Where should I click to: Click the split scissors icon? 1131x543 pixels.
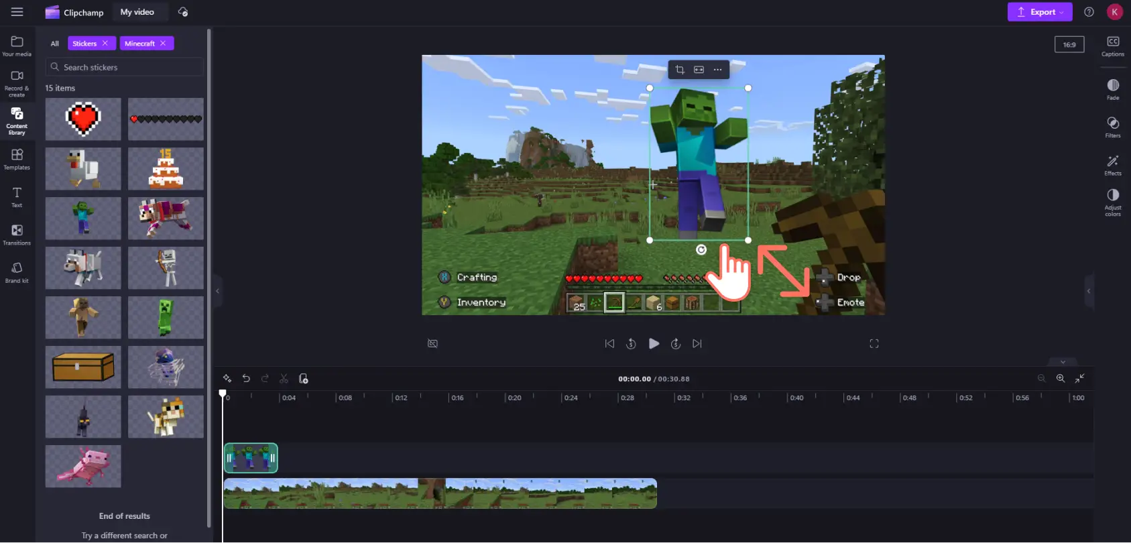tap(284, 379)
